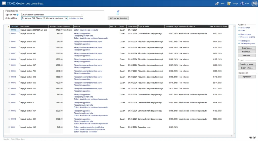Click the Rechercher link

click(x=245, y=28)
